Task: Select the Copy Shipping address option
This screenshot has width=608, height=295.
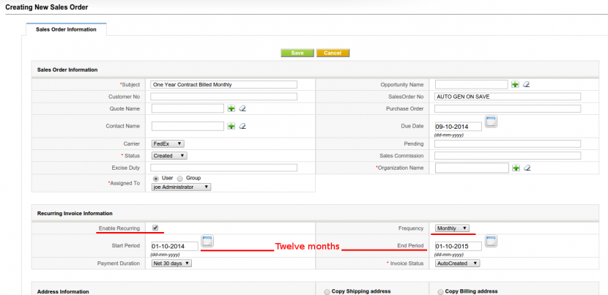Action: pyautogui.click(x=327, y=291)
